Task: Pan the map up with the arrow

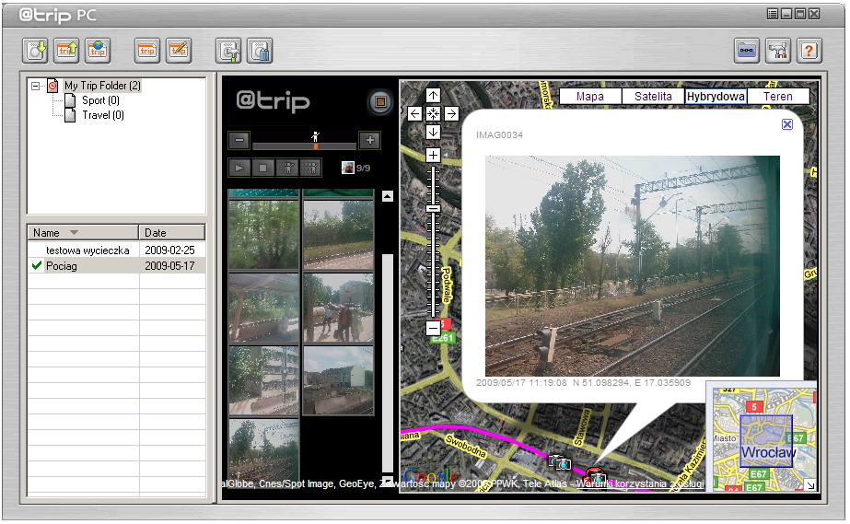Action: [433, 96]
